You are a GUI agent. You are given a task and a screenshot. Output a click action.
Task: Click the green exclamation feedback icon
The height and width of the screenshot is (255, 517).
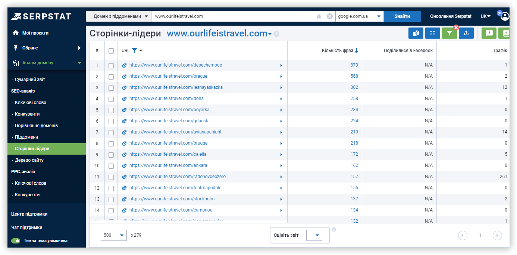pos(489,33)
